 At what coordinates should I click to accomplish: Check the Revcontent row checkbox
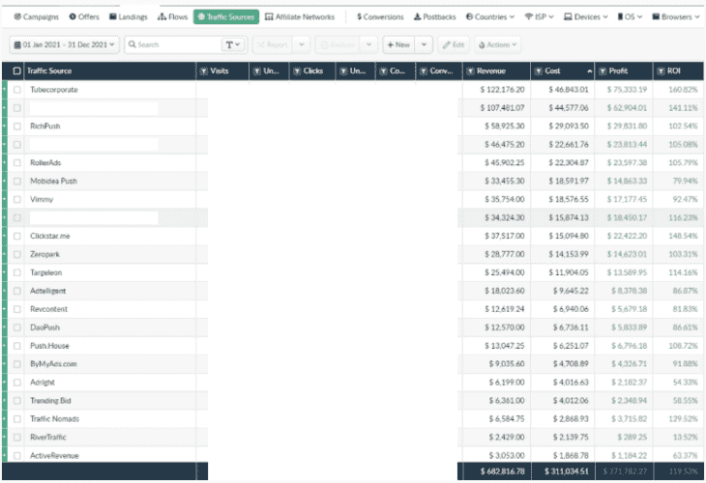pos(17,309)
